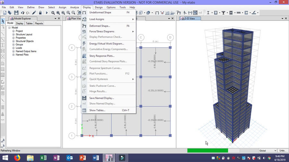Click the Redo arrow icon
The height and width of the screenshot is (162, 289).
click(28, 13)
